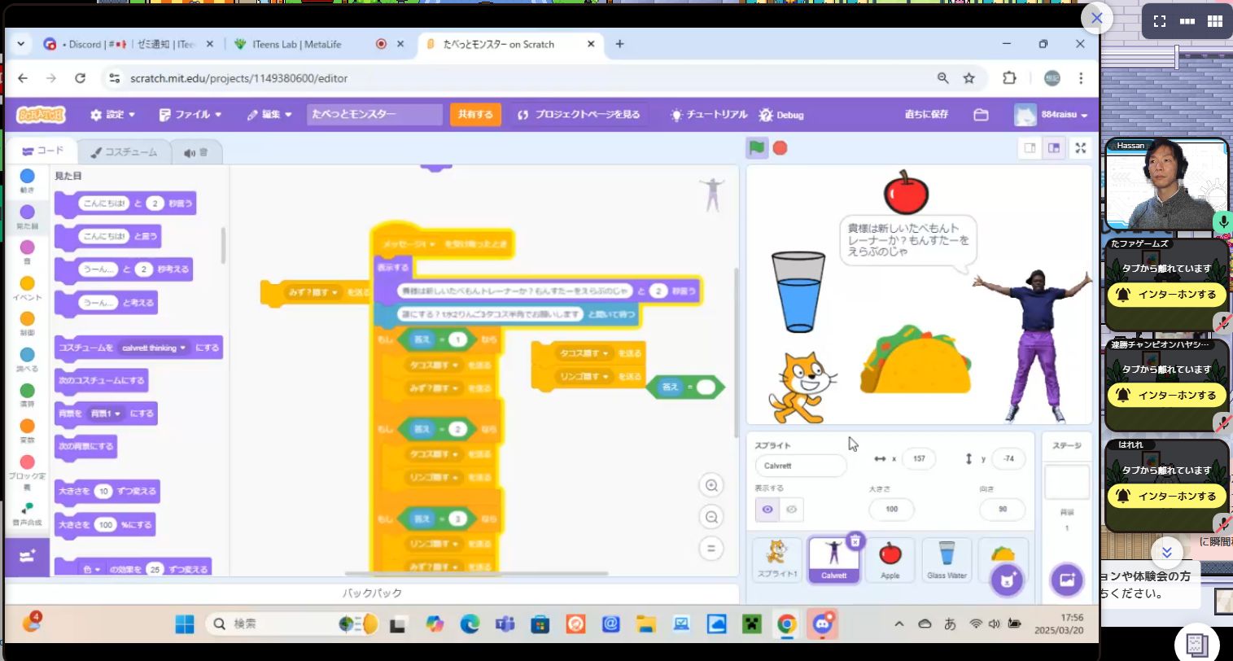Switch to the コスチューム tab

tap(124, 152)
